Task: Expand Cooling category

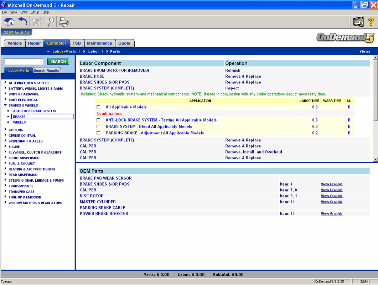Action: pyautogui.click(x=5, y=129)
